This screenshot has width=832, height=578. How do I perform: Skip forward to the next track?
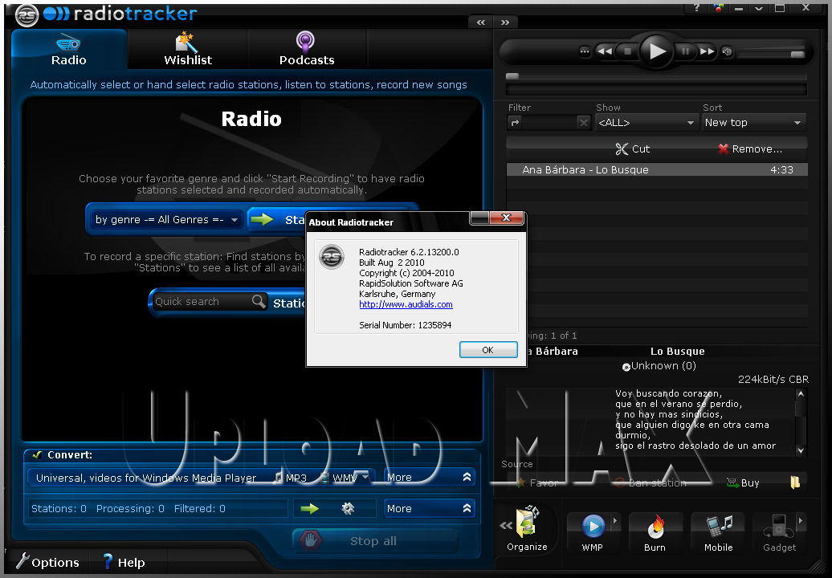(x=707, y=51)
